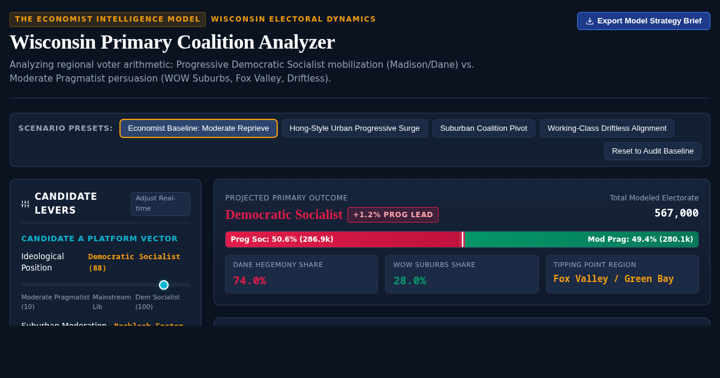
Task: Click the Total Modeled Electorate label
Action: (x=654, y=198)
